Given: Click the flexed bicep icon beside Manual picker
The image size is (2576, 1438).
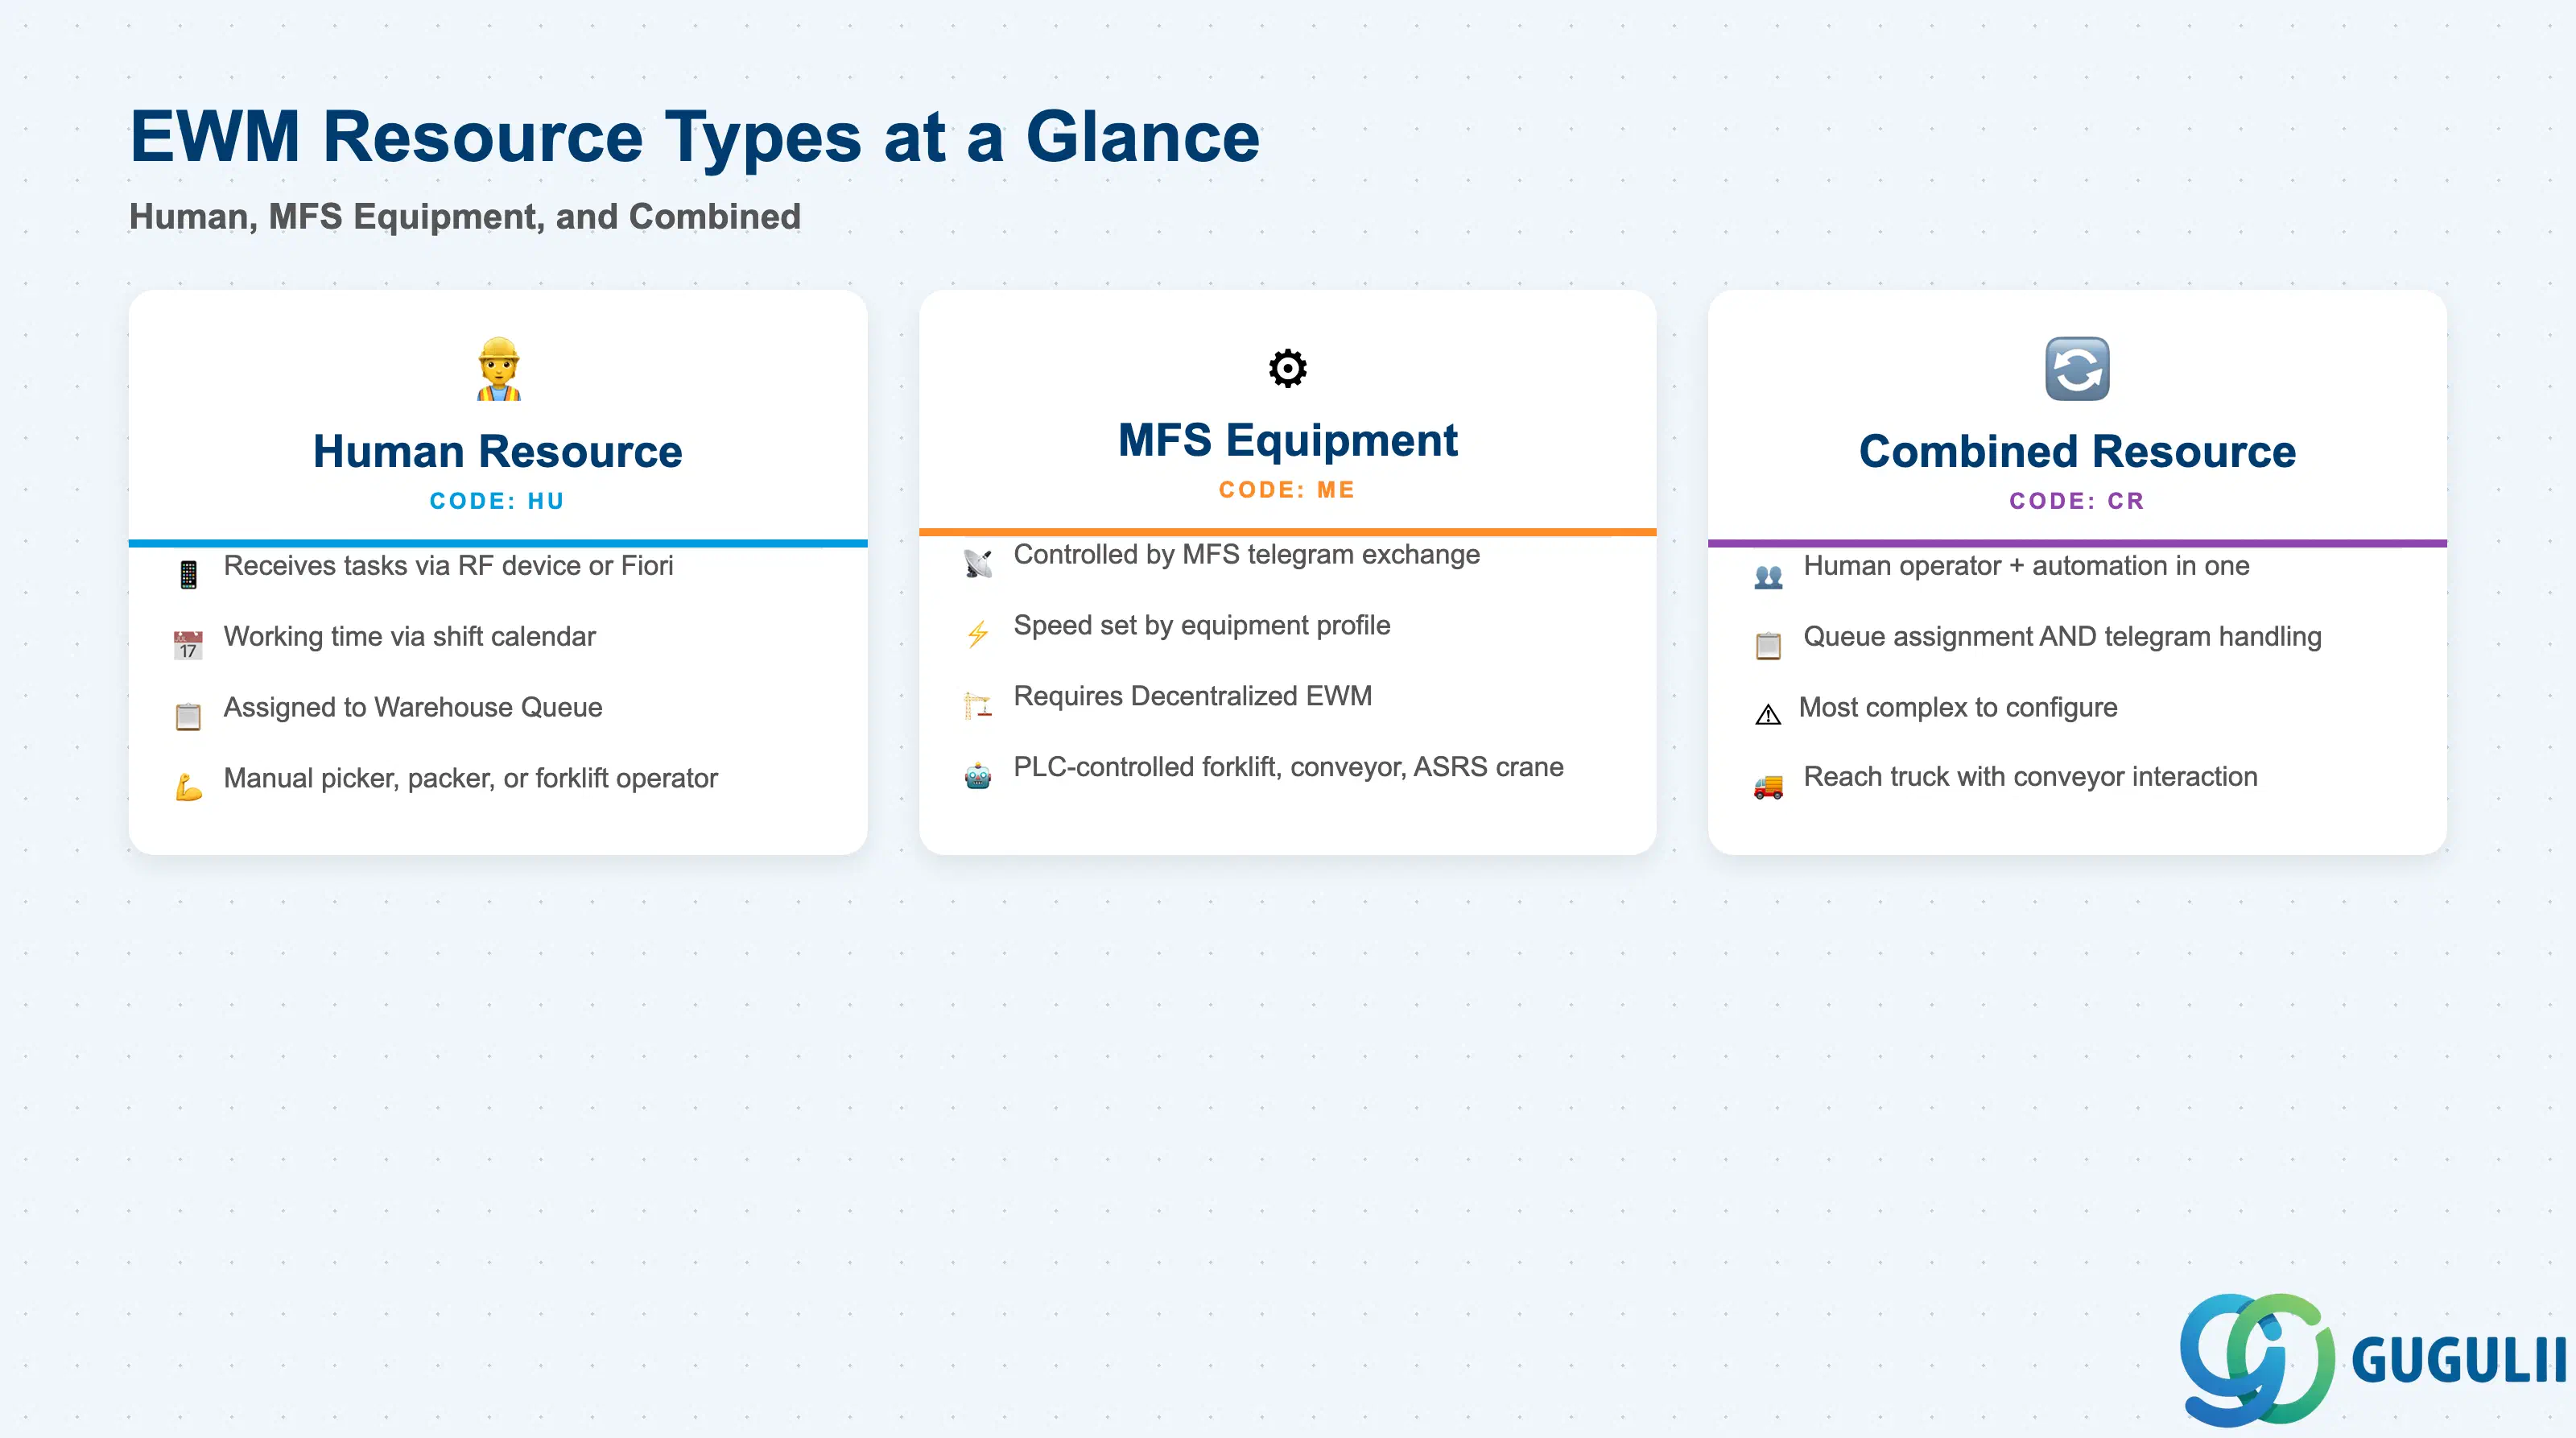Looking at the screenshot, I should pos(188,787).
